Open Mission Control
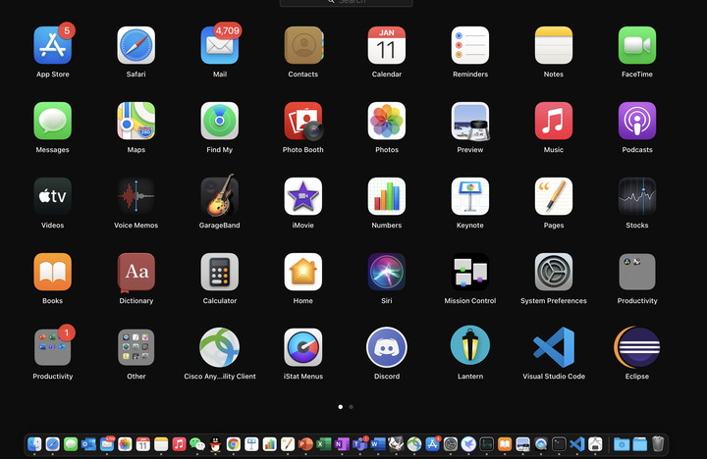The width and height of the screenshot is (707, 459). [469, 272]
